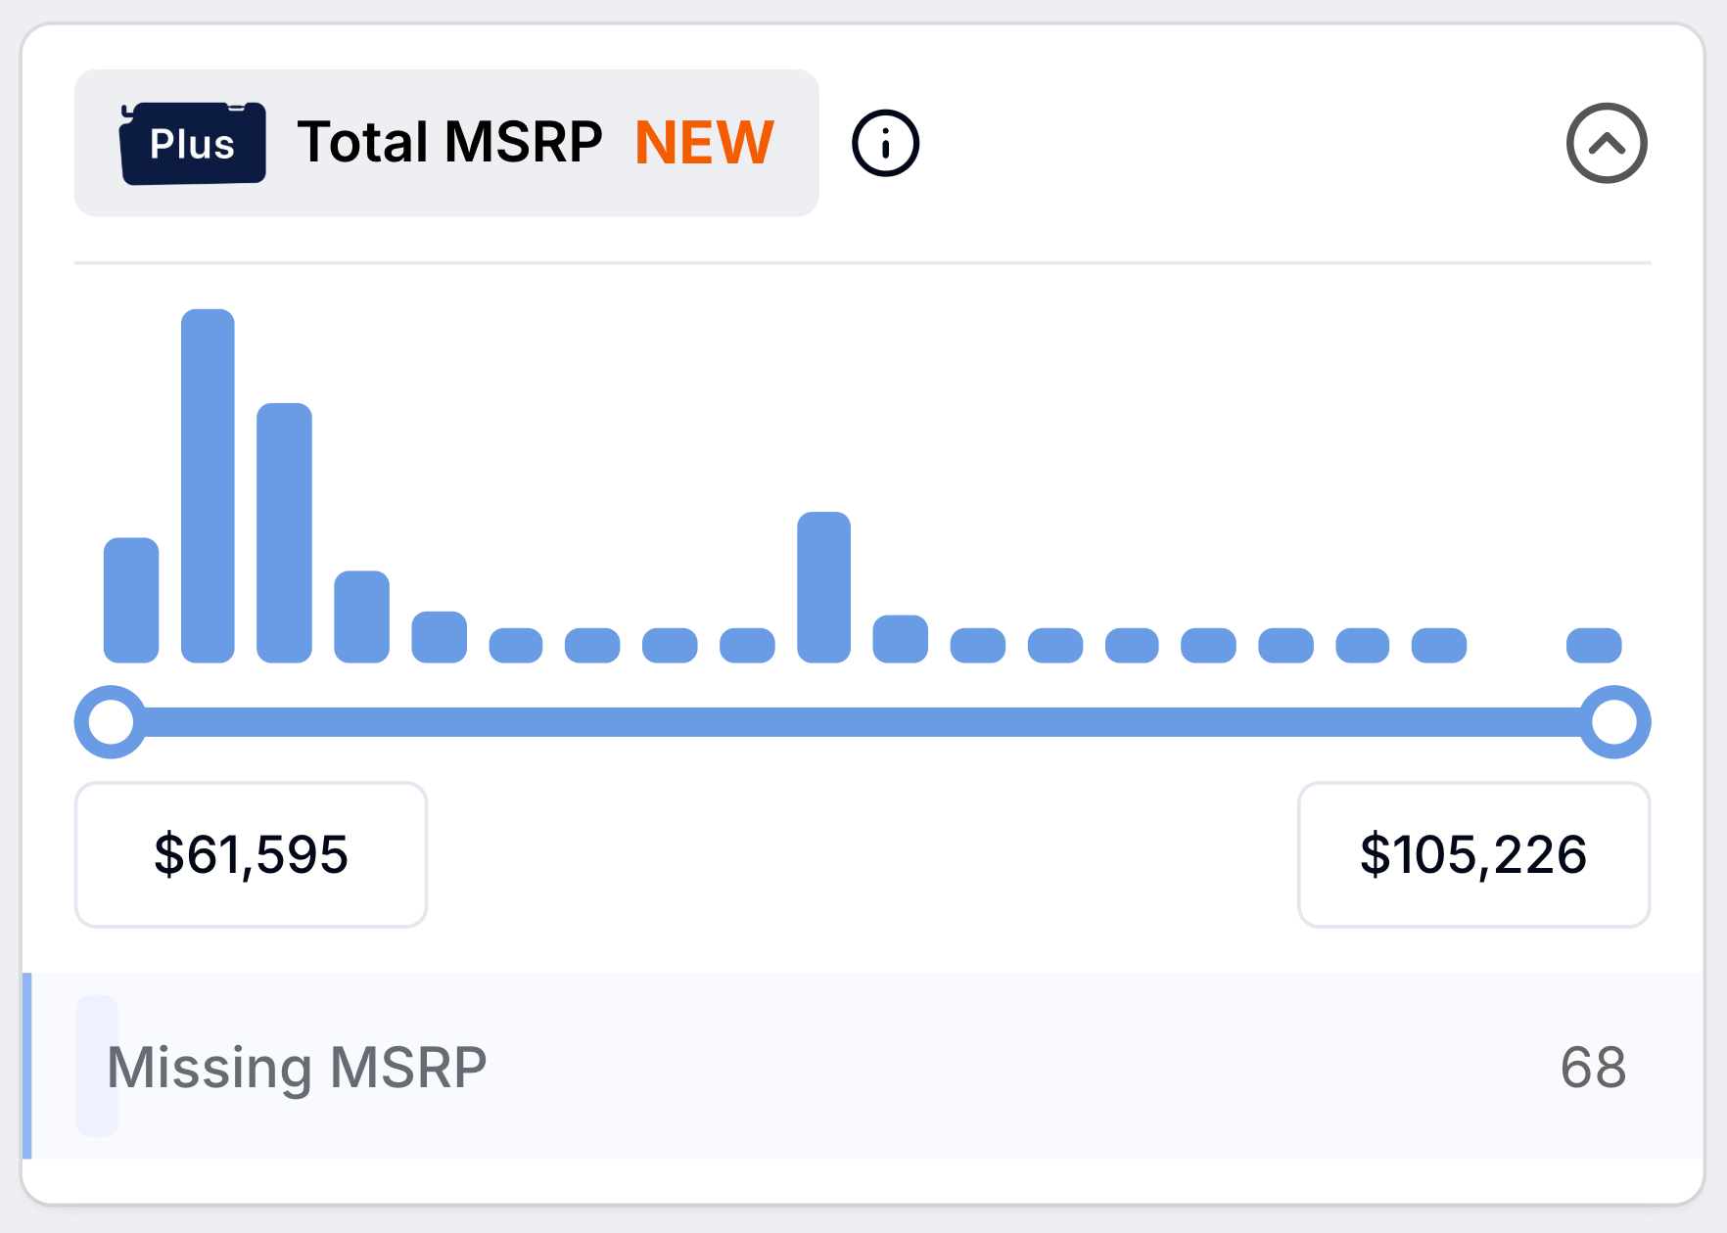The image size is (1727, 1233).
Task: Click the fourth histogram bar
Action: [x=361, y=616]
